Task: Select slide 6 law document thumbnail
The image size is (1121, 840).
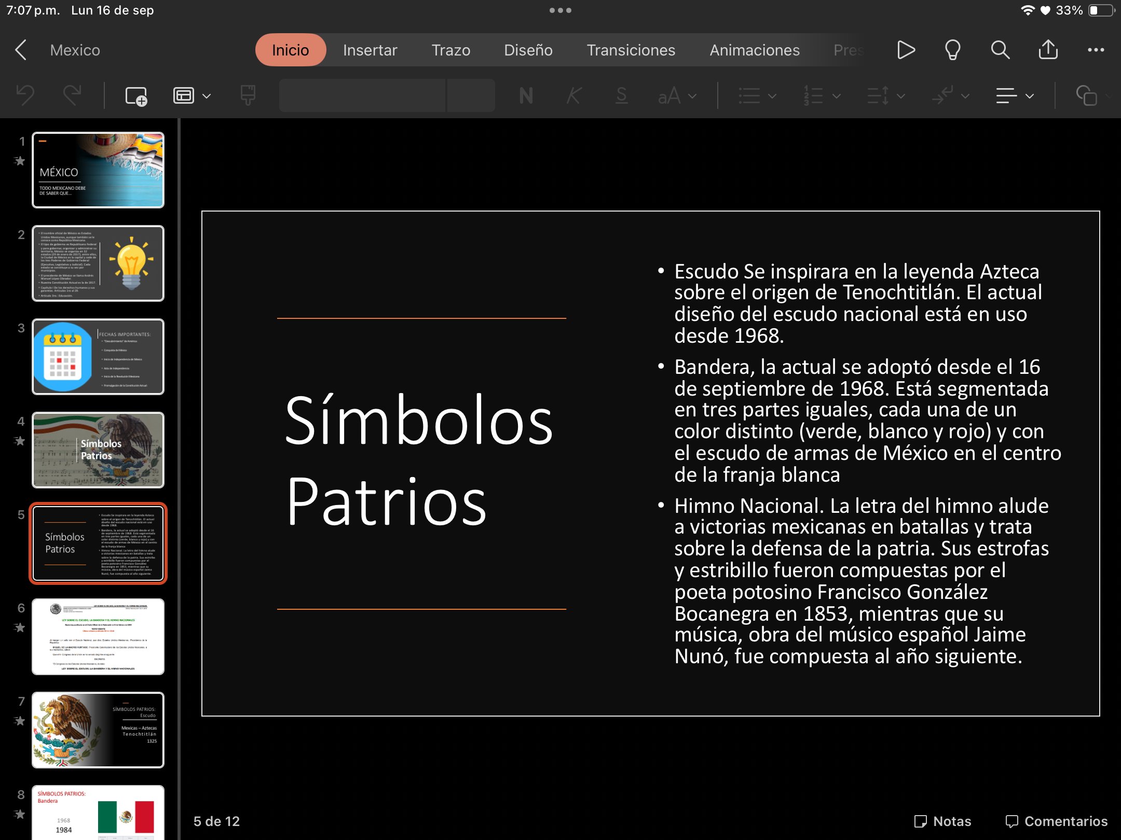Action: tap(98, 637)
